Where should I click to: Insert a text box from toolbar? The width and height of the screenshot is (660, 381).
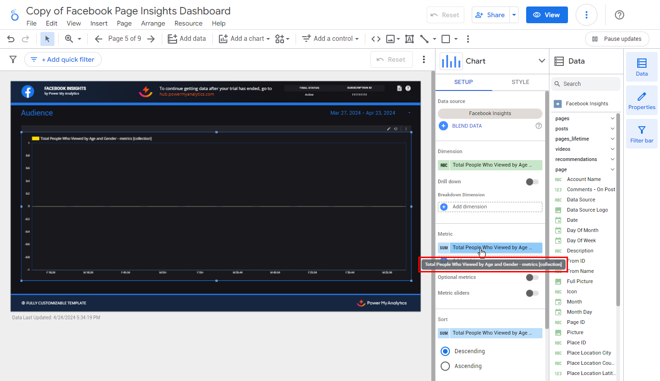(409, 39)
